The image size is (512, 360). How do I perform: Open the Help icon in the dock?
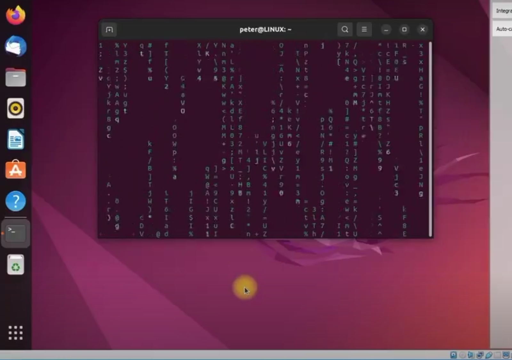[15, 201]
